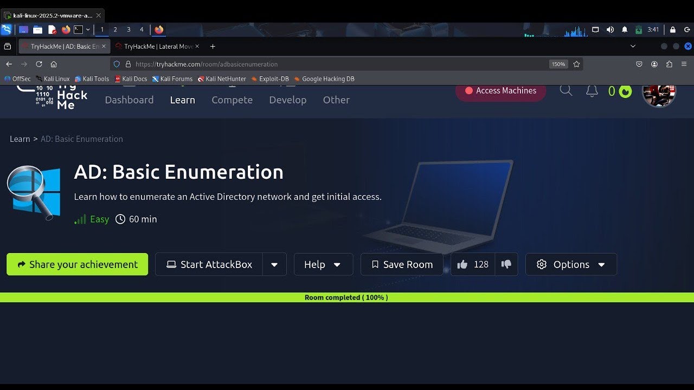Click the show desktop panel icon
The height and width of the screenshot is (390, 694).
tap(23, 30)
